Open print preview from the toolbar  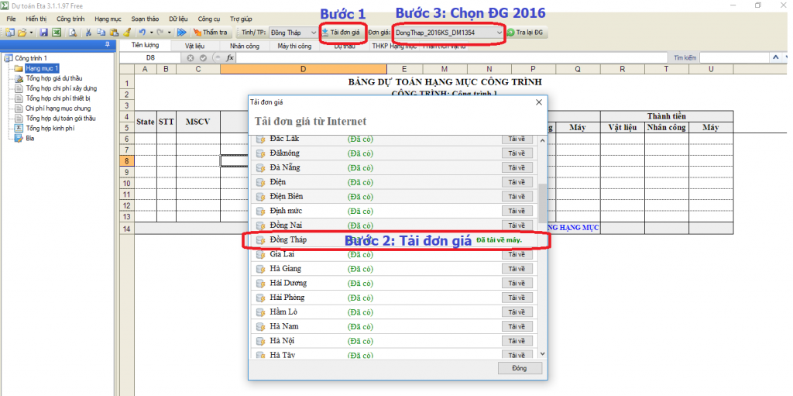(x=72, y=33)
